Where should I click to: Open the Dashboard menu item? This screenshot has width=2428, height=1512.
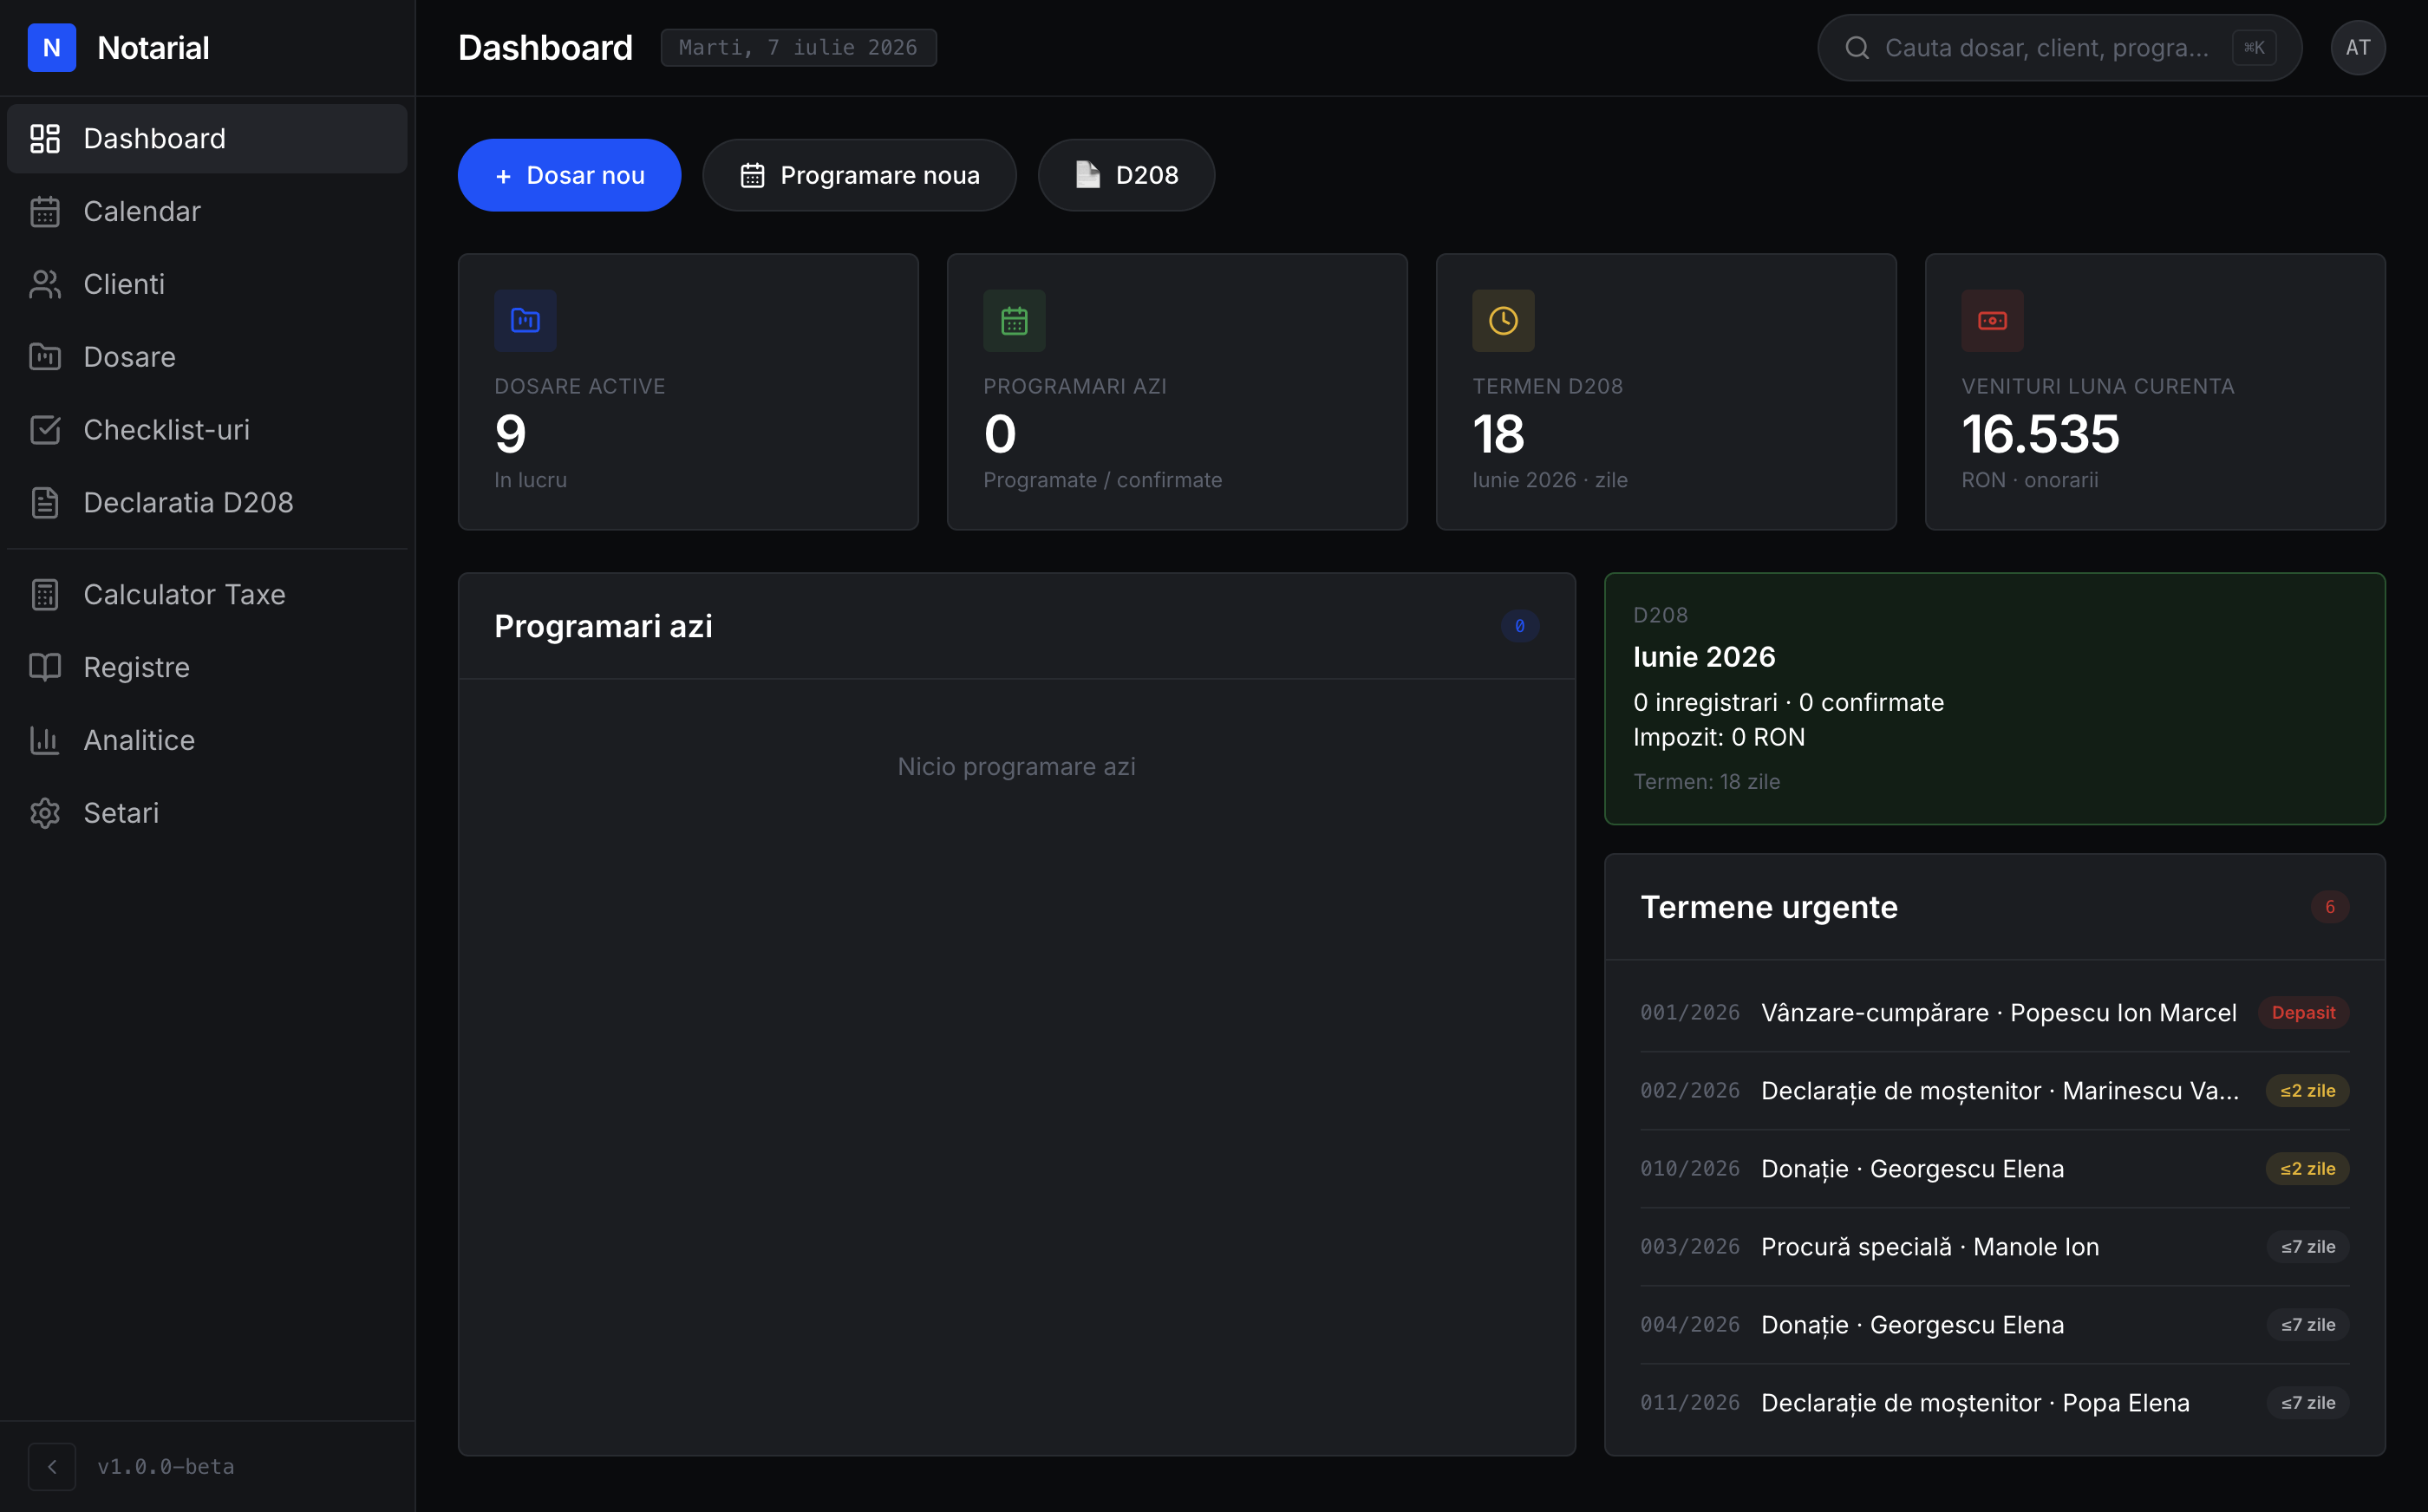pyautogui.click(x=207, y=139)
